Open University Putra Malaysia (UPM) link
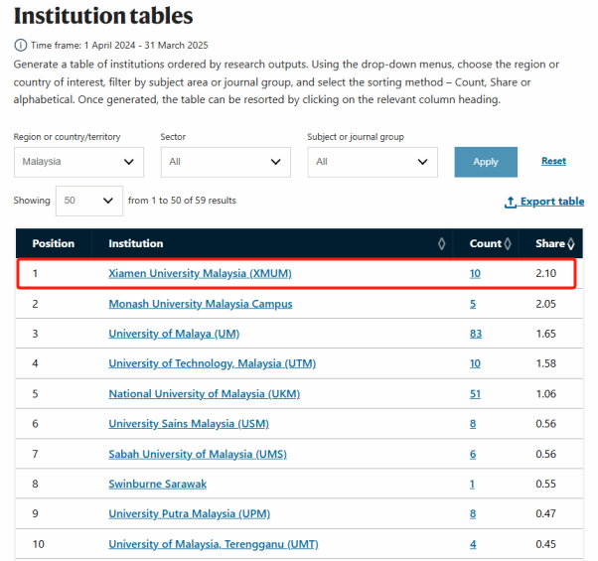This screenshot has width=598, height=561. coord(189,514)
